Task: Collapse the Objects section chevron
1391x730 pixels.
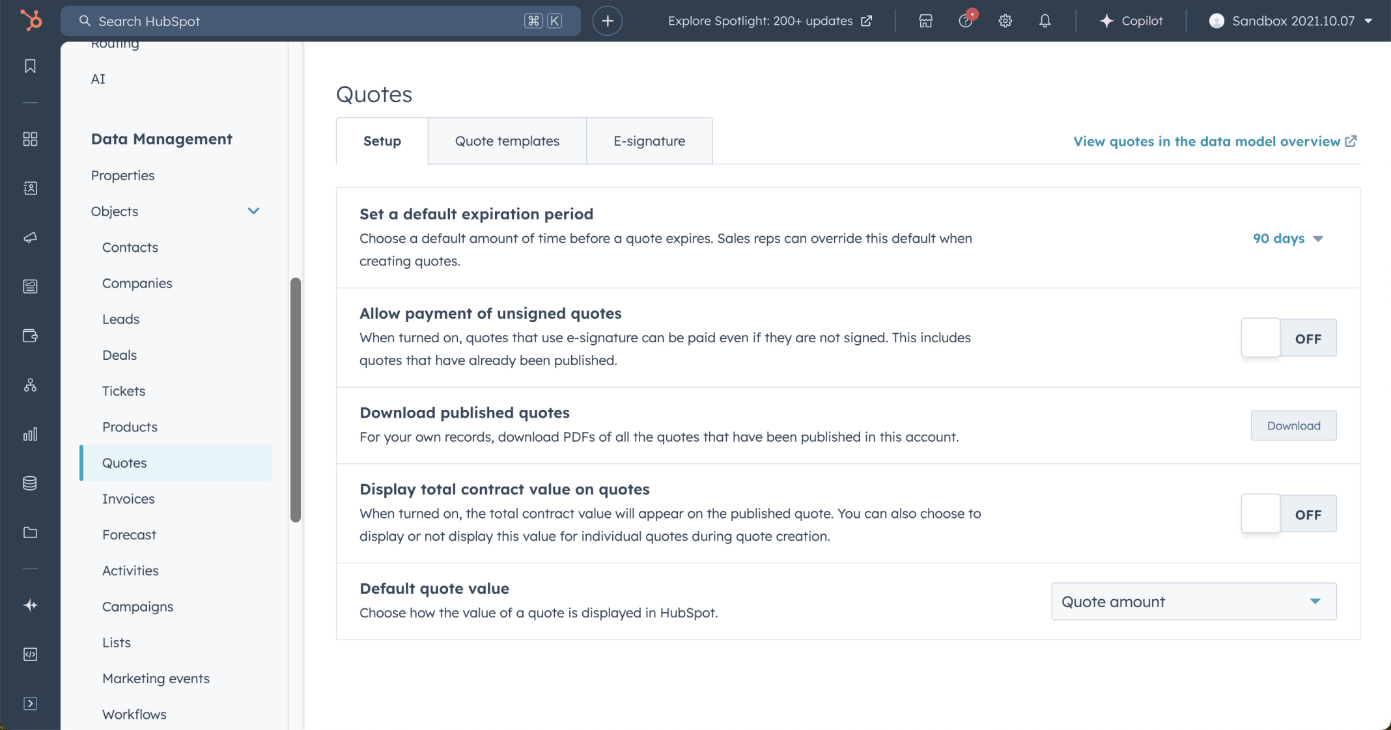Action: pyautogui.click(x=253, y=211)
